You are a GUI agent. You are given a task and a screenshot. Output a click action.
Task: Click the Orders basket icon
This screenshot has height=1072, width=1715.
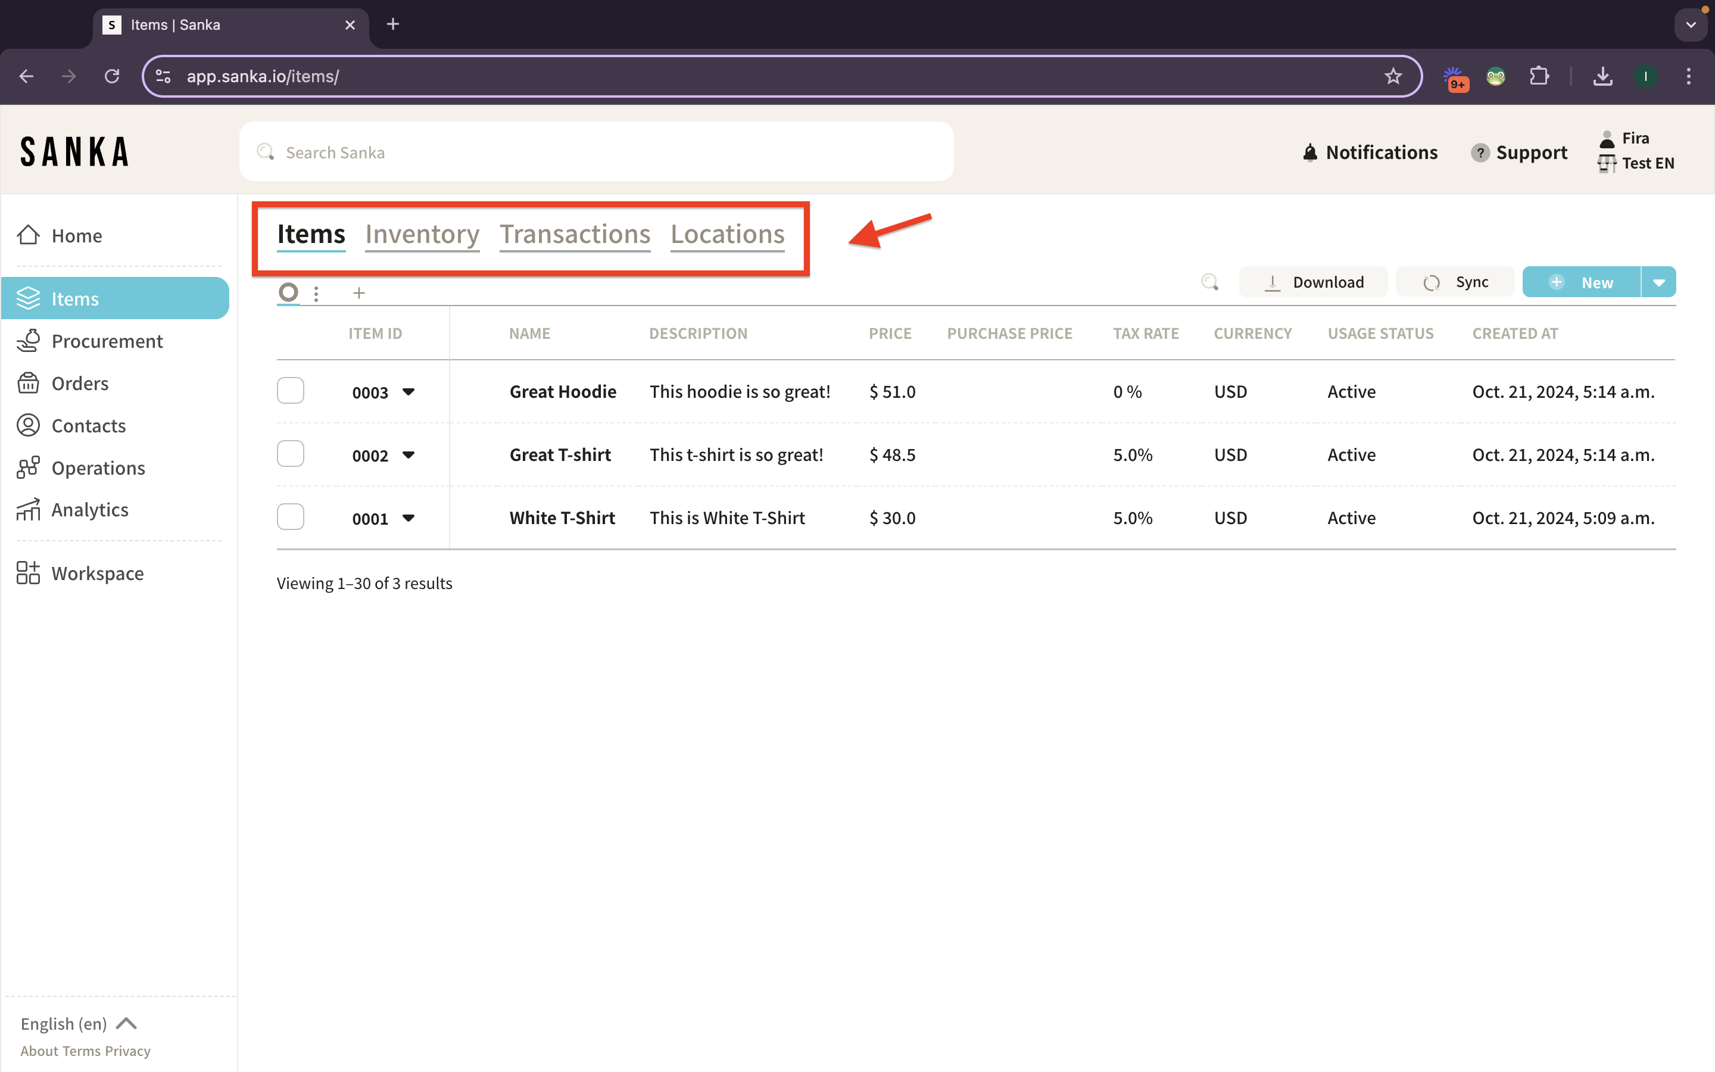[29, 384]
